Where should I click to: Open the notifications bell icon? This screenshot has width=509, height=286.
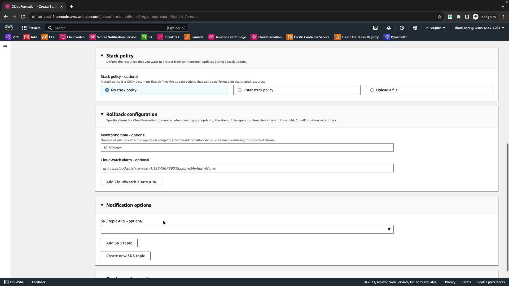pos(389,28)
